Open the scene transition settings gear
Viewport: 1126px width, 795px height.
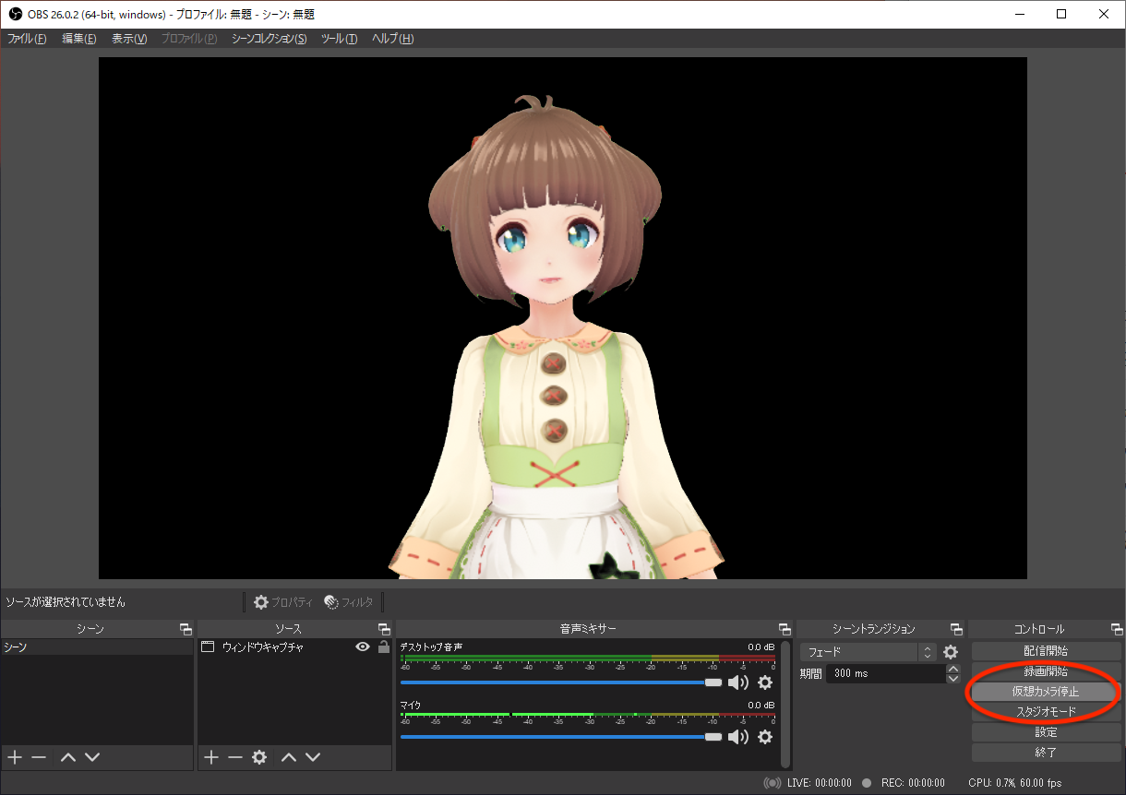tap(951, 651)
